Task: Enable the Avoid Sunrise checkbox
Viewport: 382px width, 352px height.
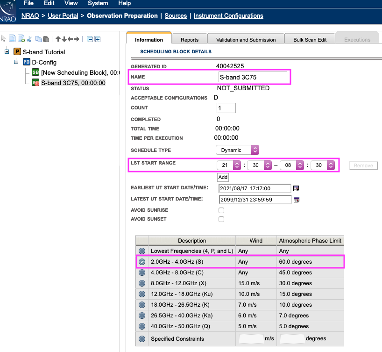Action: (x=221, y=210)
